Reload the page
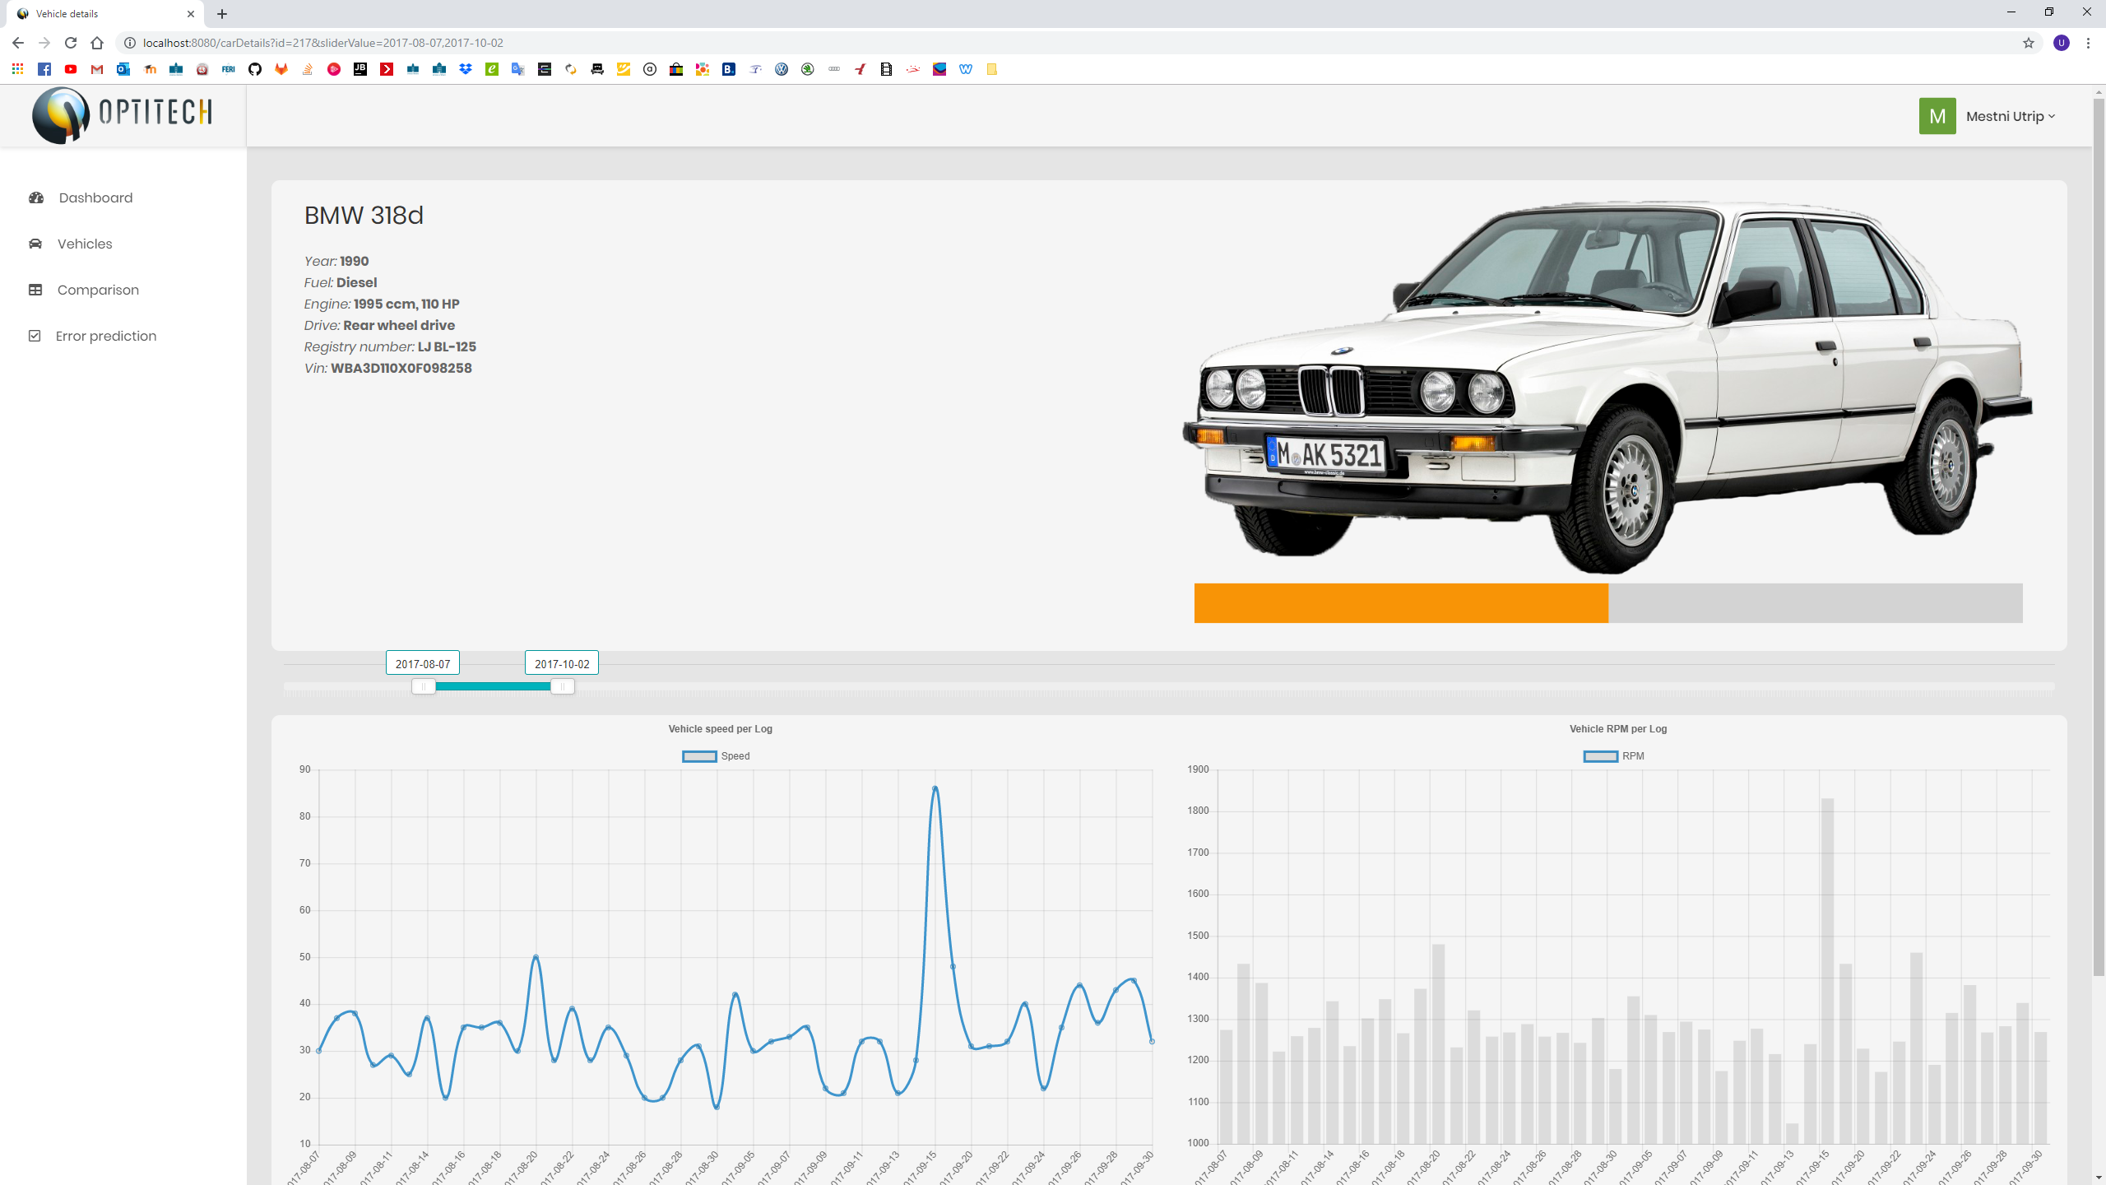Viewport: 2106px width, 1185px height. point(71,43)
